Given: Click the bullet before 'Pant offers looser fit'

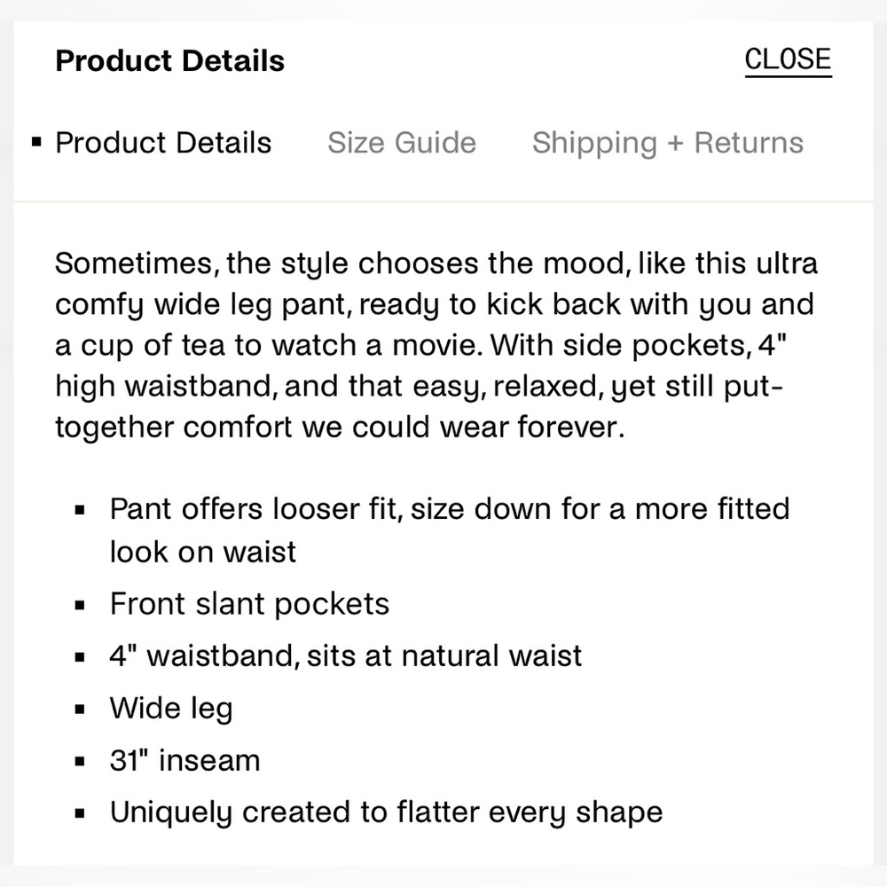Looking at the screenshot, I should pos(80,510).
